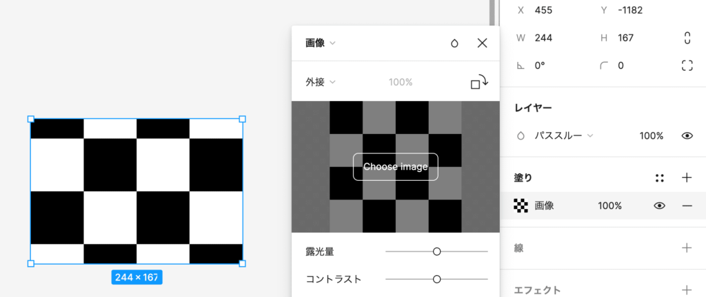The width and height of the screenshot is (706, 297).
Task: Click the independent corners icon
Action: click(687, 65)
